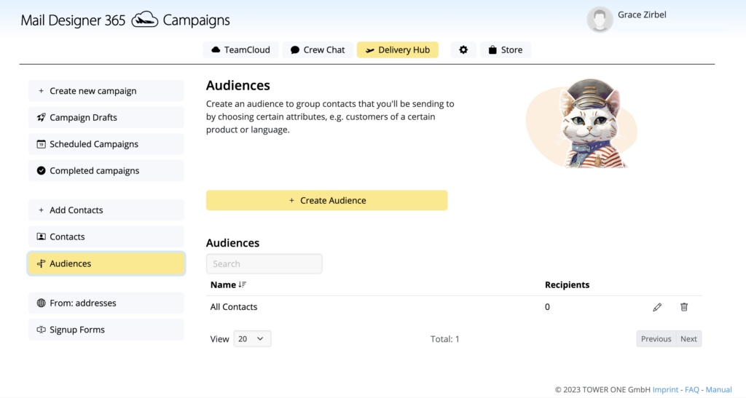Click Create new campaign in sidebar
Image resolution: width=746 pixels, height=398 pixels.
106,91
